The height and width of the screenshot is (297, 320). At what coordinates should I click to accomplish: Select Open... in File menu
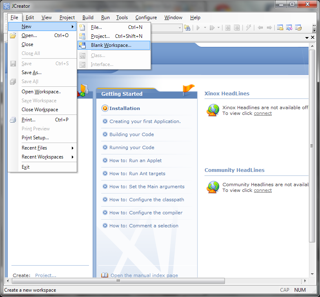pyautogui.click(x=42, y=35)
